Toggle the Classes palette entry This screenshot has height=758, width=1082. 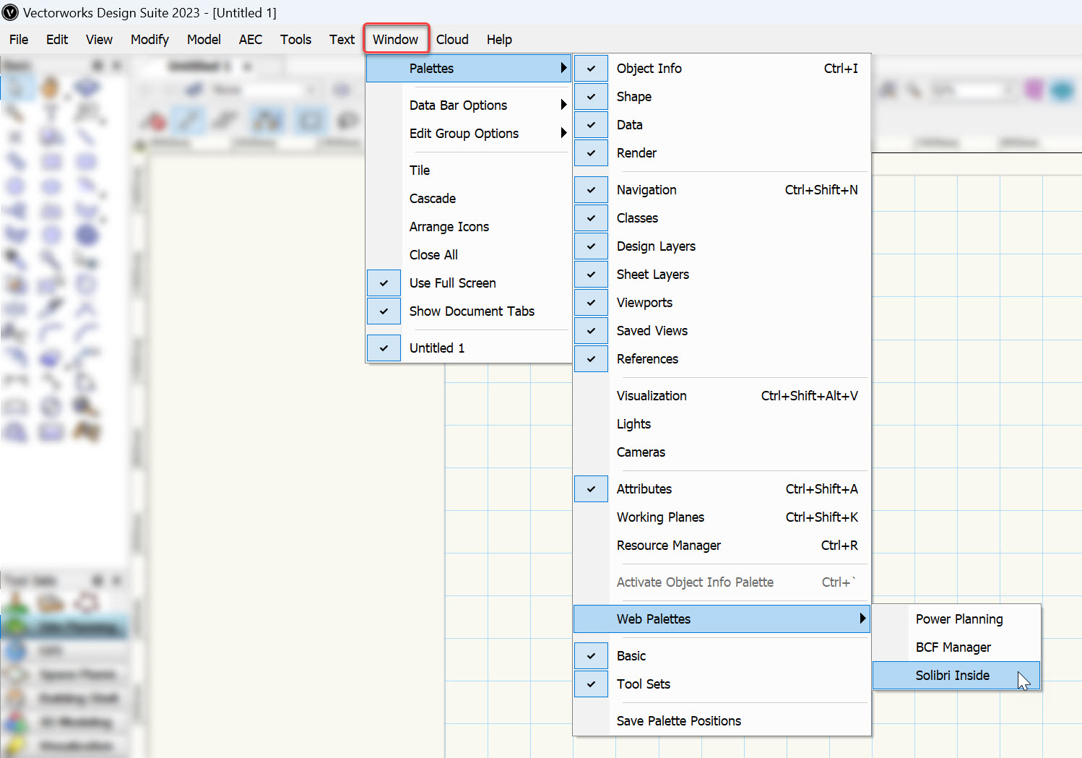click(x=722, y=218)
